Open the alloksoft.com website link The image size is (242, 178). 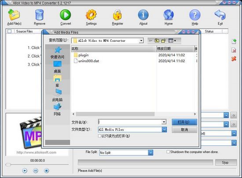[x=37, y=152]
